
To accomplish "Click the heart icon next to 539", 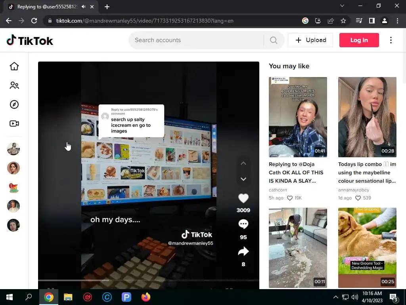I will click(358, 198).
